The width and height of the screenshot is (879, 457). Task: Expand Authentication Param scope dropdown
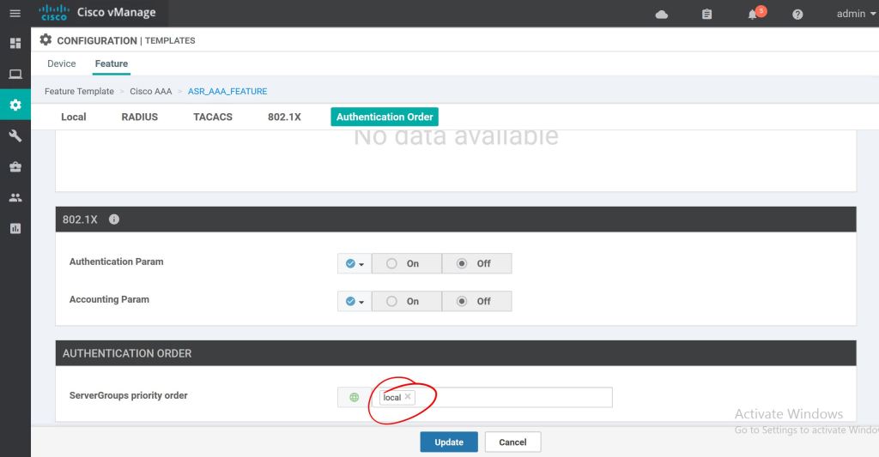[x=355, y=264]
